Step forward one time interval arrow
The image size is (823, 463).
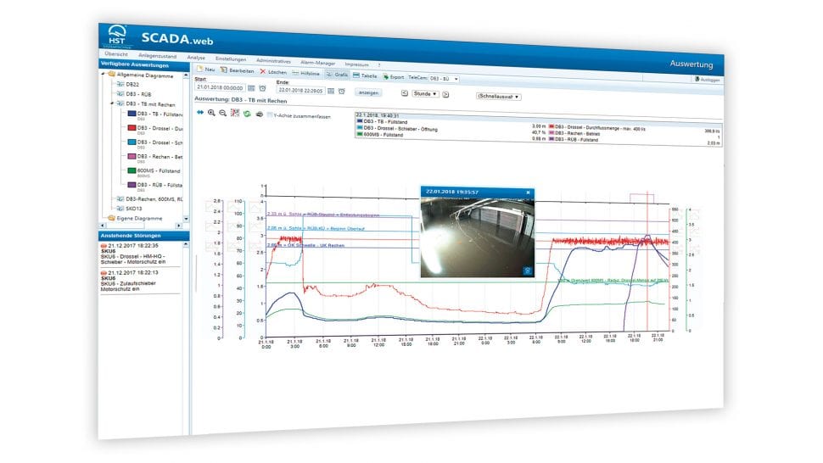445,95
